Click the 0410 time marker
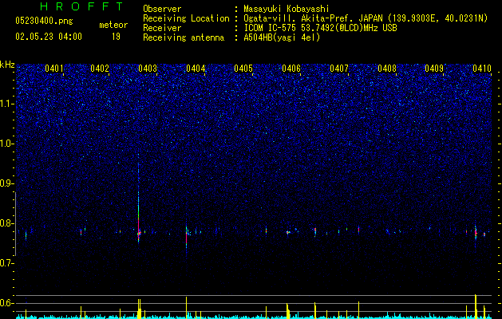 482,69
